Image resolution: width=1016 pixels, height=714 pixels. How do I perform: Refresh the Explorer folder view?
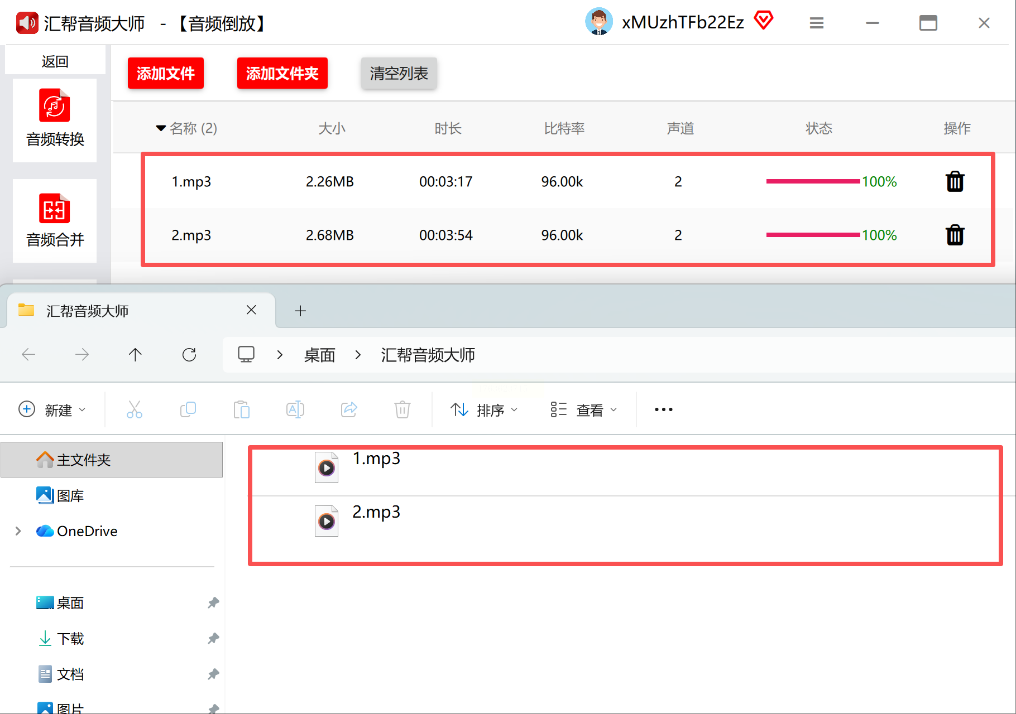point(189,354)
